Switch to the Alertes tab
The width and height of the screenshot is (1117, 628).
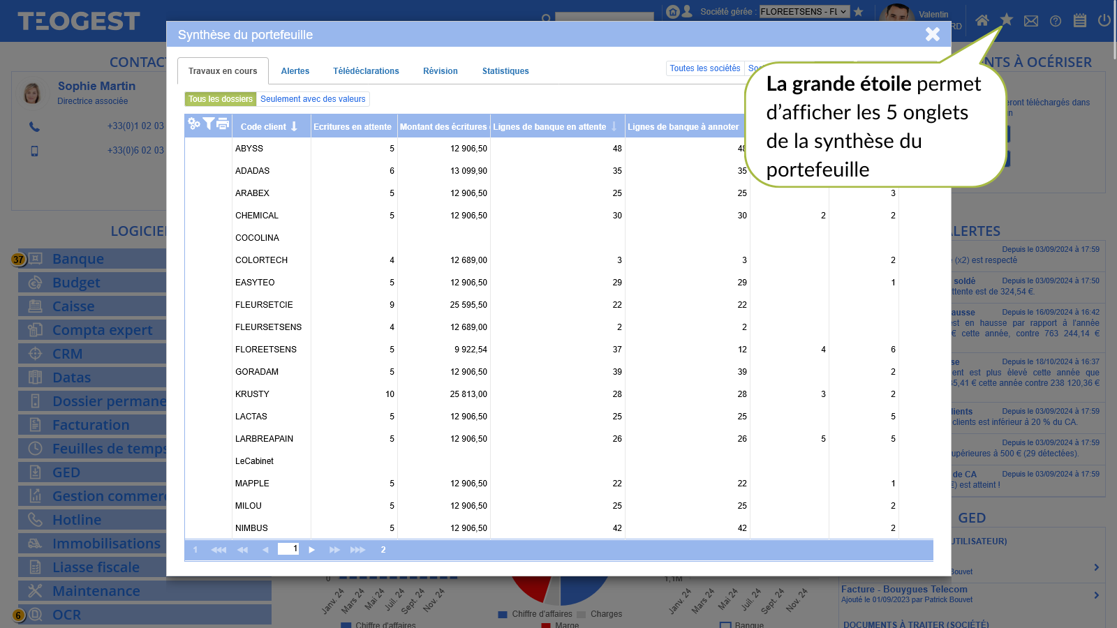[x=295, y=71]
